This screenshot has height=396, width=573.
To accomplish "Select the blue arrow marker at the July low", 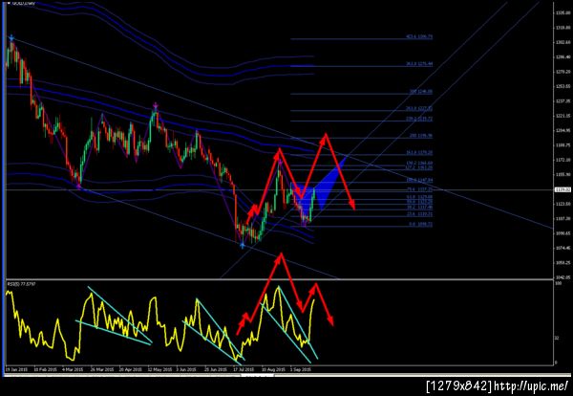I will [x=242, y=246].
